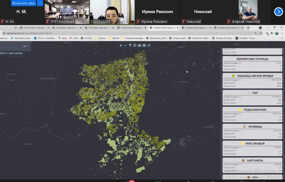The image size is (285, 182).
Task: Click the КАРТОФЕЛЬ olive color dot
Action: pos(243,160)
